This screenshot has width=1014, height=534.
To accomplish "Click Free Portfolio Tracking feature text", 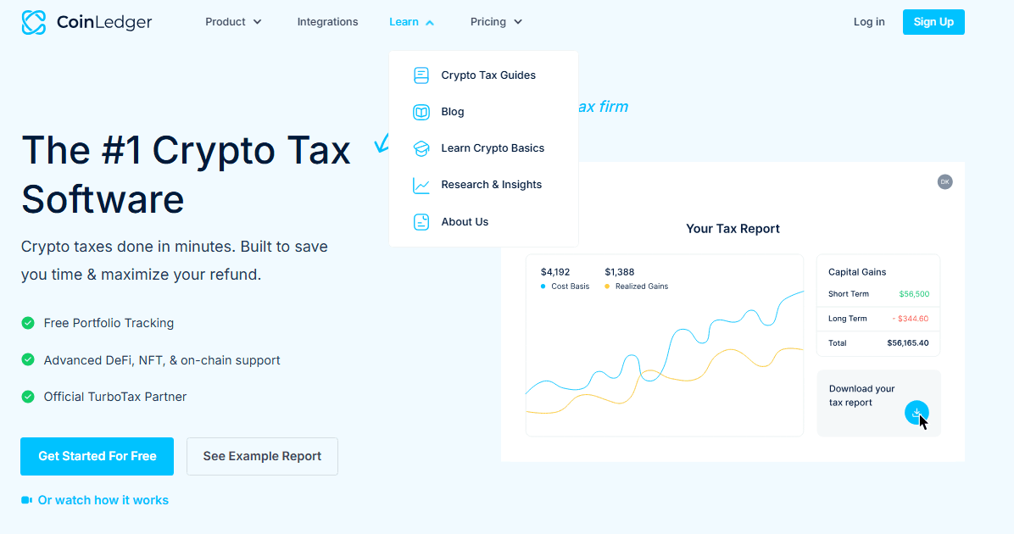I will (109, 323).
